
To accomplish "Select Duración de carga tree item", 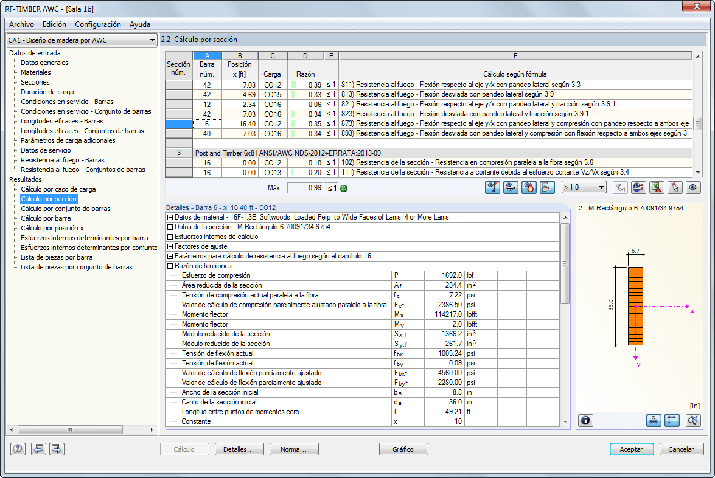I will tap(47, 92).
